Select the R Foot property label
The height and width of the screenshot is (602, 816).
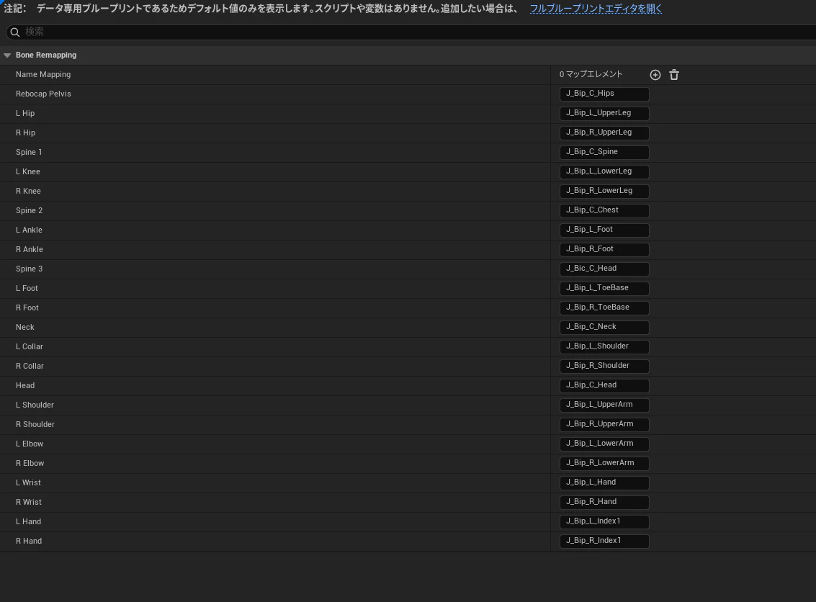pyautogui.click(x=27, y=307)
